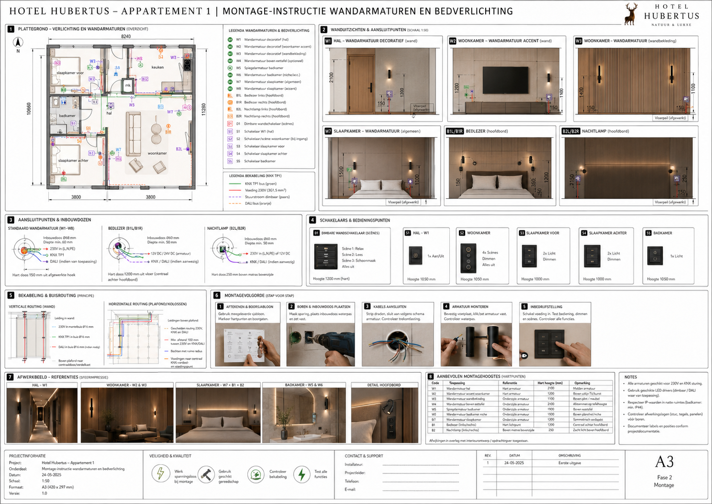Click the purple Stuurstroom dimbaar line sample
Screen dimensions: 712x504
pos(235,197)
